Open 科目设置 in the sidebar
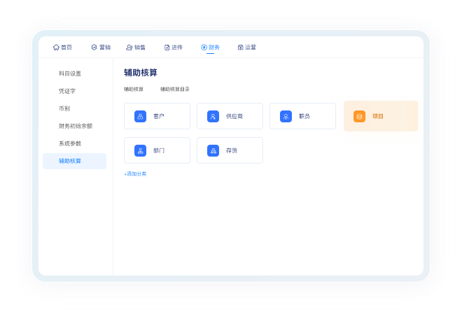Image resolution: width=462 pixels, height=316 pixels. click(x=70, y=73)
